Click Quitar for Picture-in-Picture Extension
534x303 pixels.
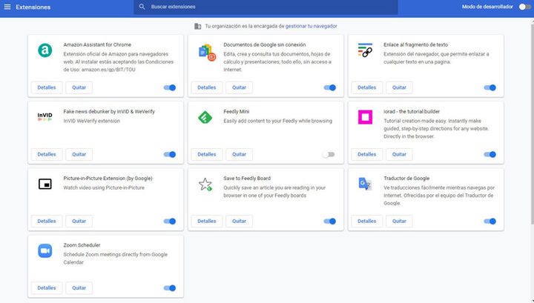click(79, 221)
